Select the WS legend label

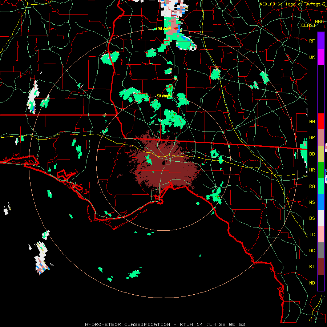[x=312, y=202]
